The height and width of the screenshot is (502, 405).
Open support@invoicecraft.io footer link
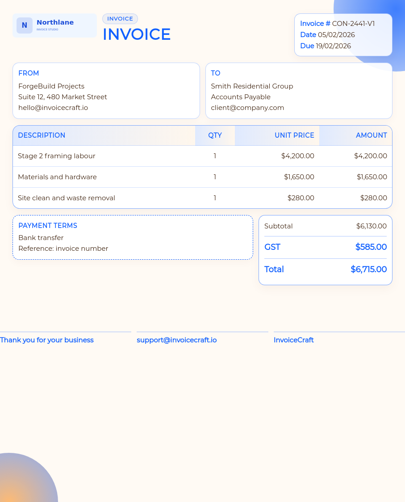click(176, 340)
